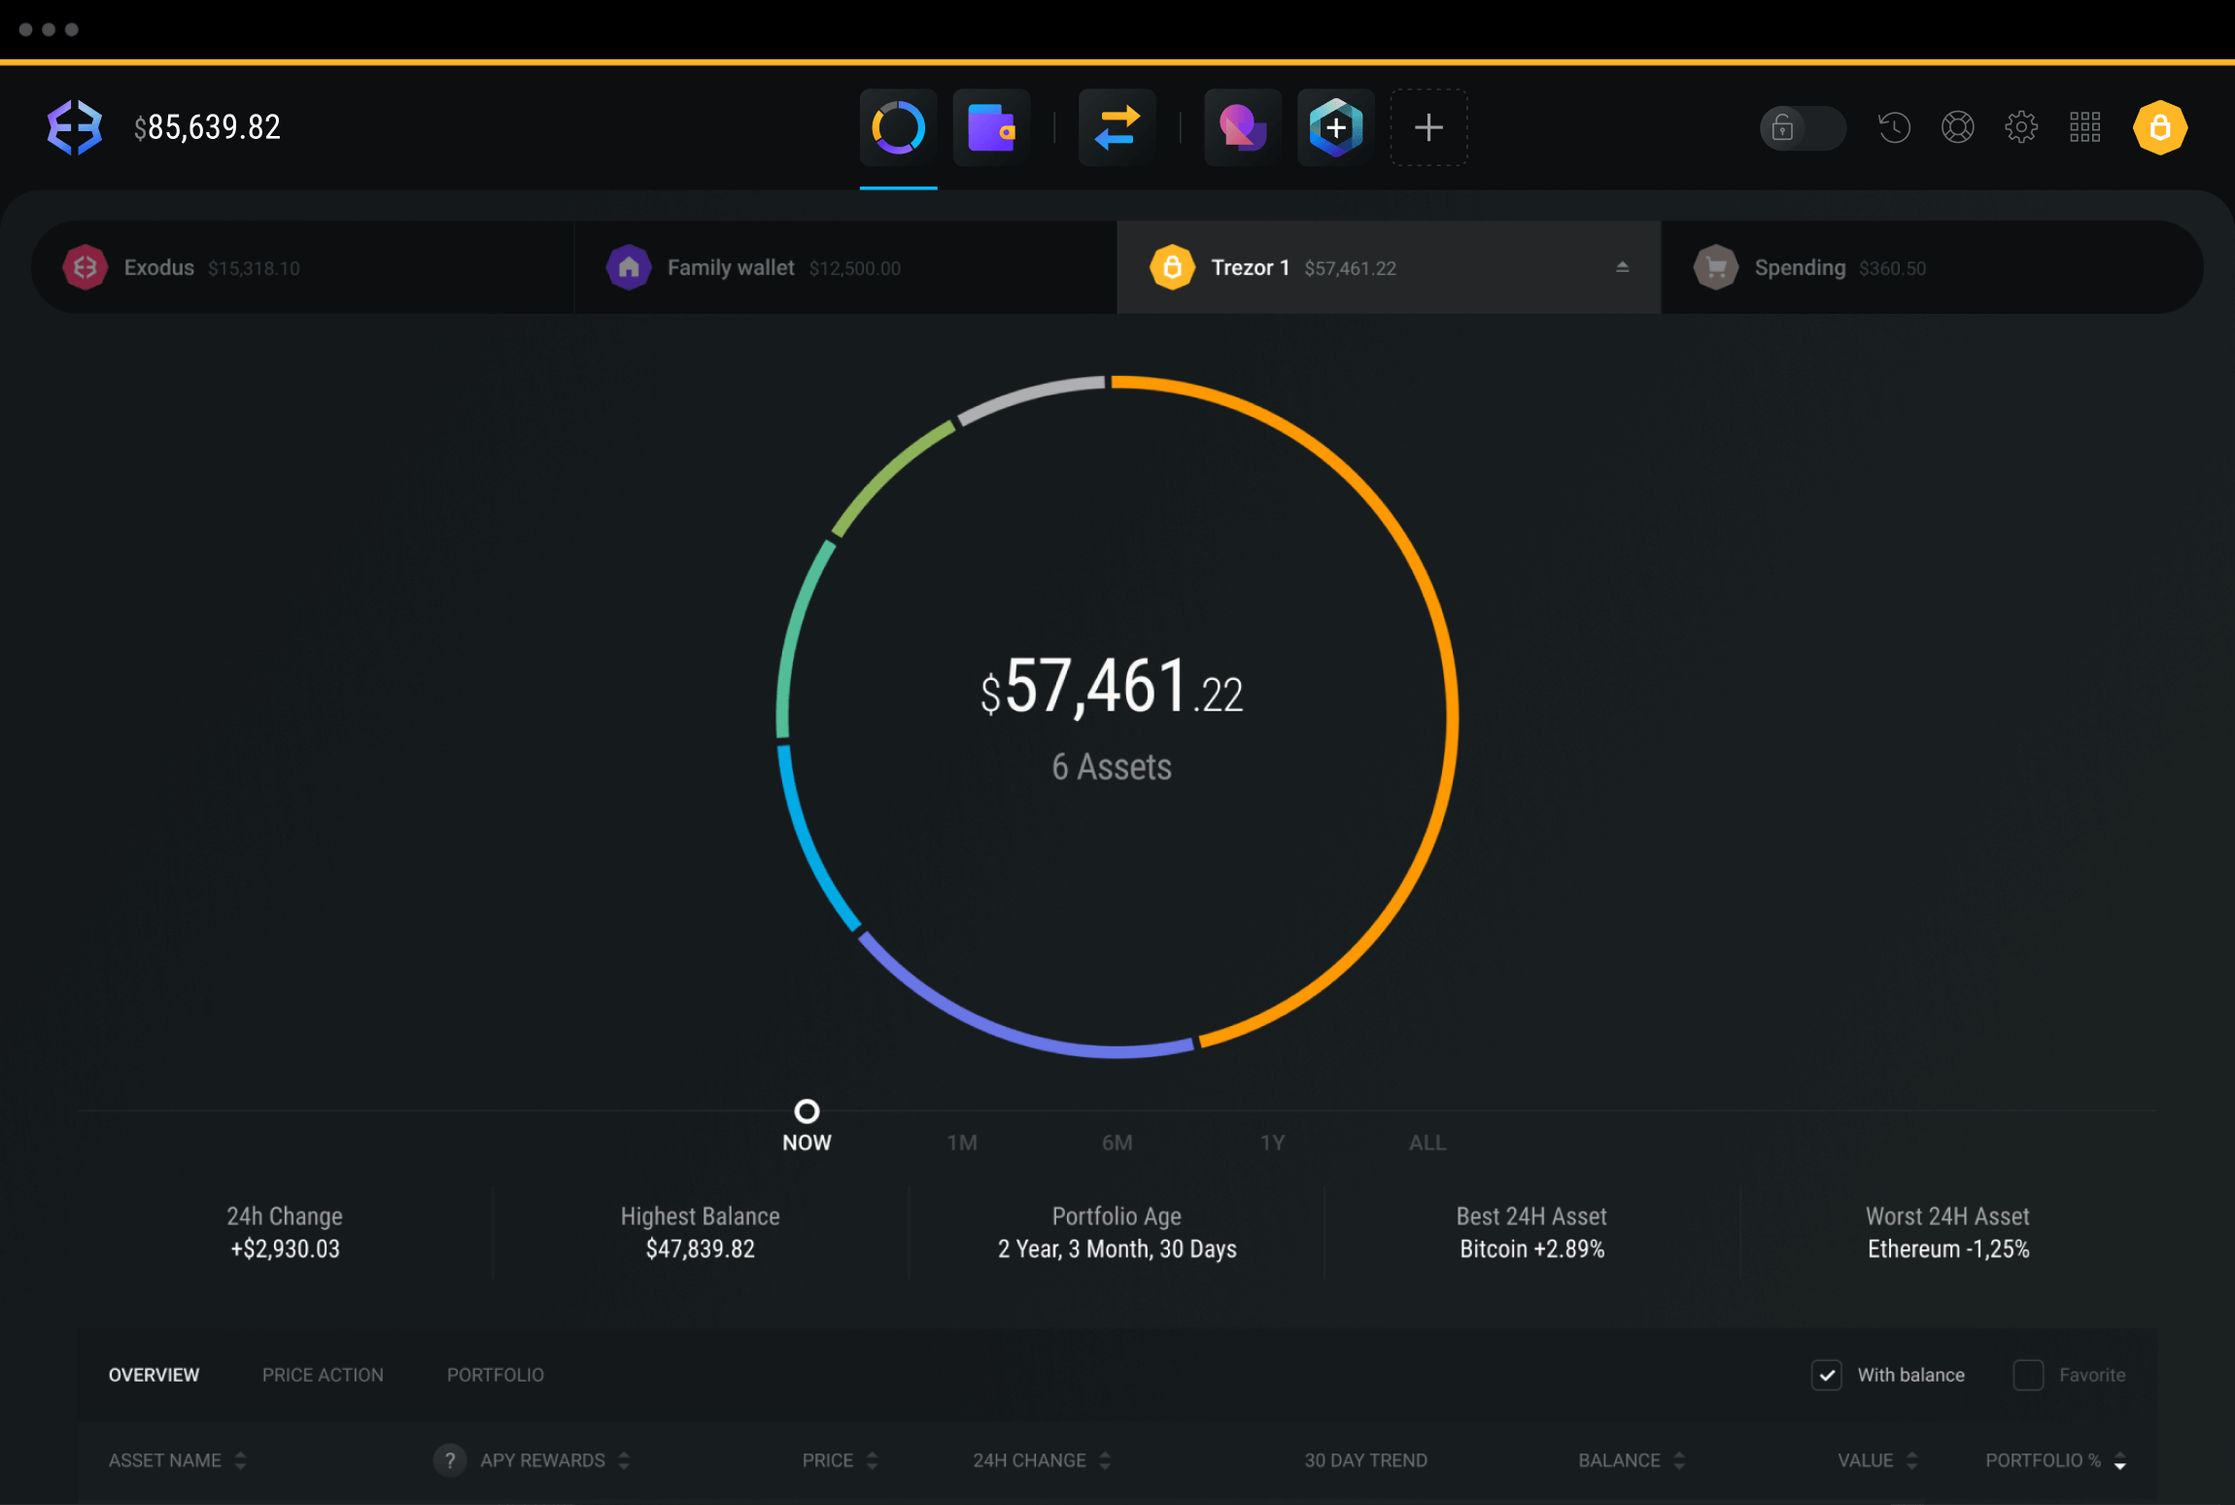Open the portfolio overview icon

tap(897, 126)
